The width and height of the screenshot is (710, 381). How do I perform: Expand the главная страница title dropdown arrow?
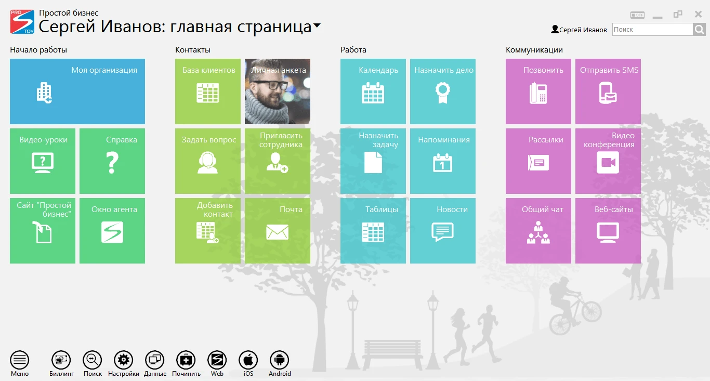(317, 26)
